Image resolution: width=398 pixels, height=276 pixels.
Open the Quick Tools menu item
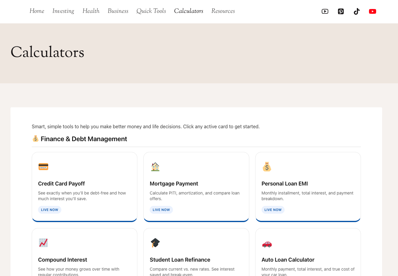(151, 11)
